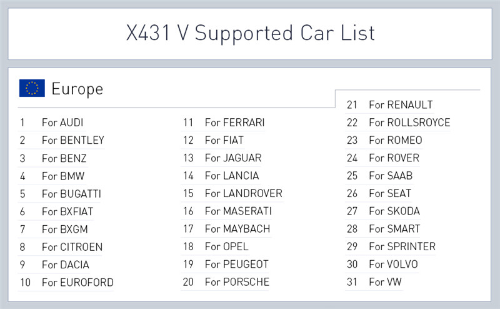Click the X431 V Supported Car List title

click(x=250, y=32)
